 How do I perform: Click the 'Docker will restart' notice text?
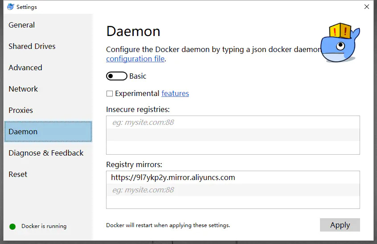point(168,225)
